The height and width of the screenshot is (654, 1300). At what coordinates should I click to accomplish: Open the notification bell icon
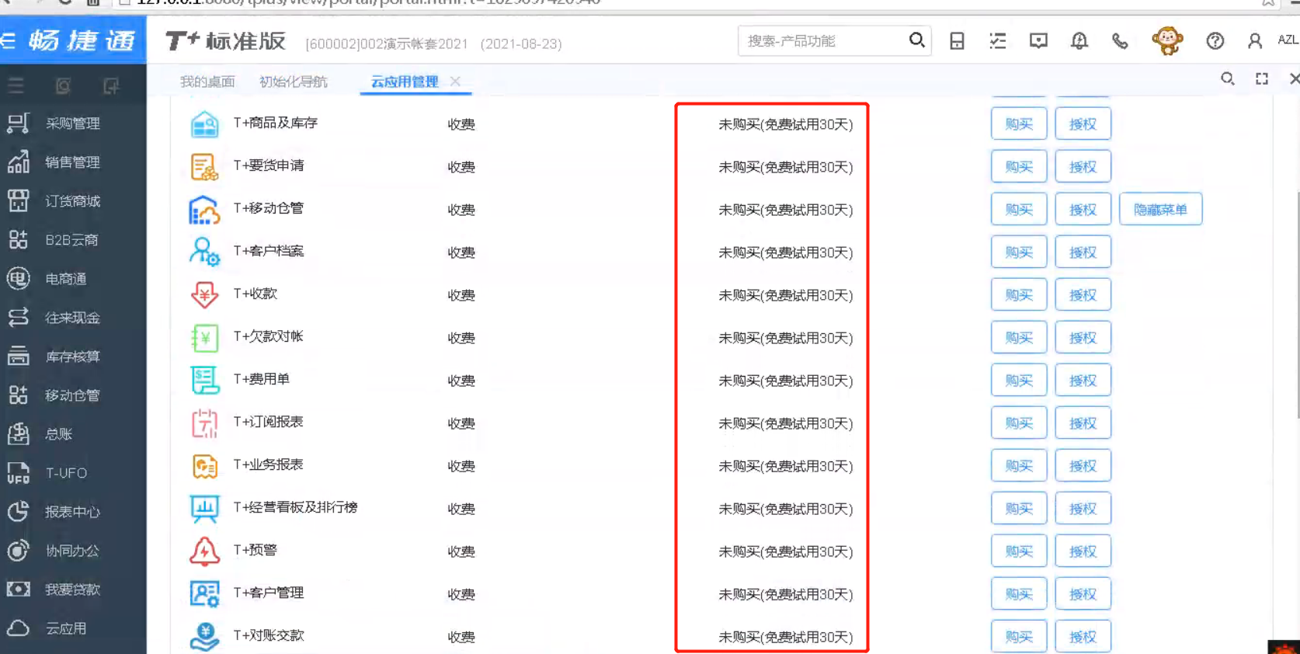tap(1079, 41)
